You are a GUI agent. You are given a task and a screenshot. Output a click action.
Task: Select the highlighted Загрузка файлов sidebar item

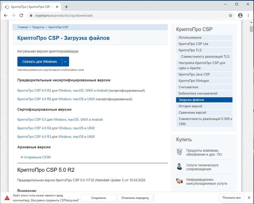204,100
